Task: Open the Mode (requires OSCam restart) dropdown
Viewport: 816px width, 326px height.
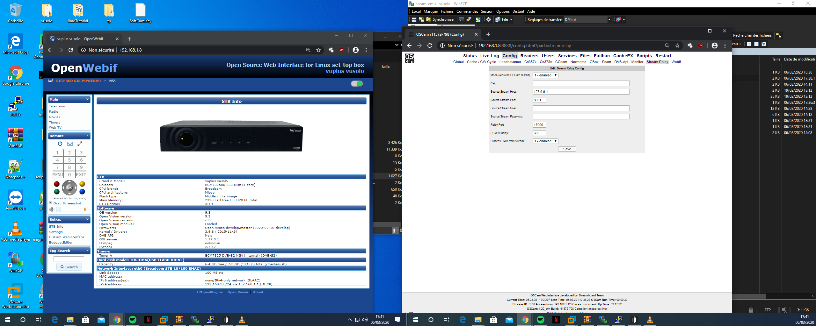Action: (x=545, y=75)
